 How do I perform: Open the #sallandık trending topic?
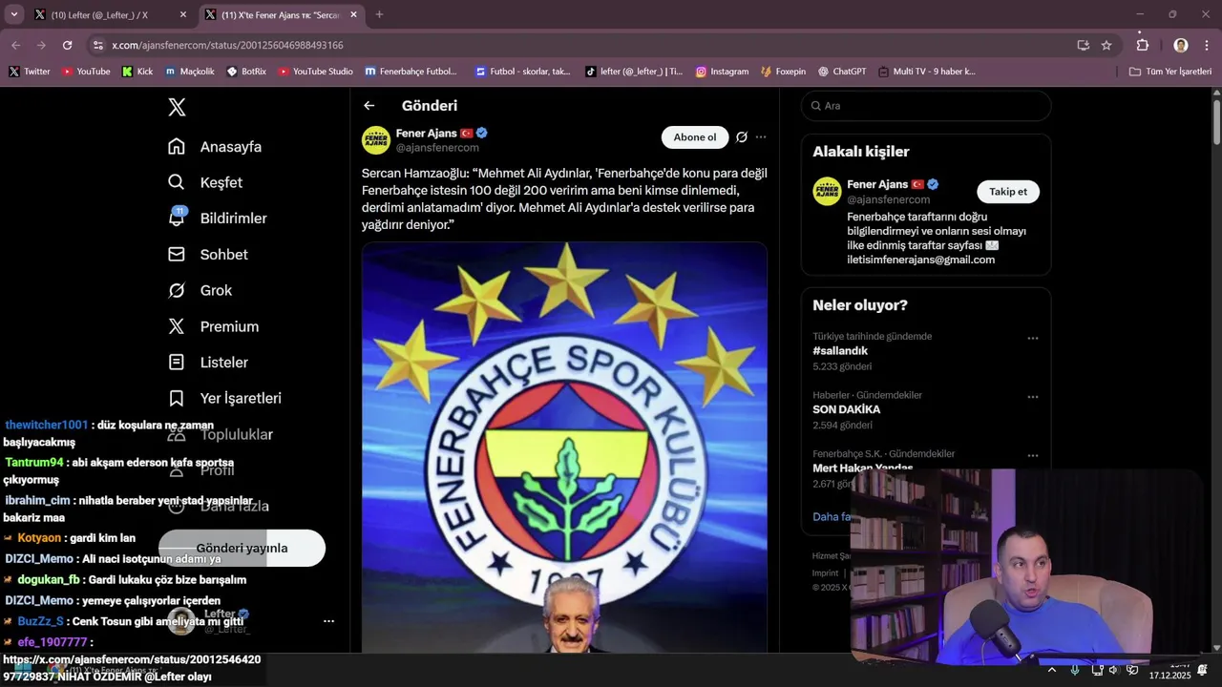[x=840, y=351]
